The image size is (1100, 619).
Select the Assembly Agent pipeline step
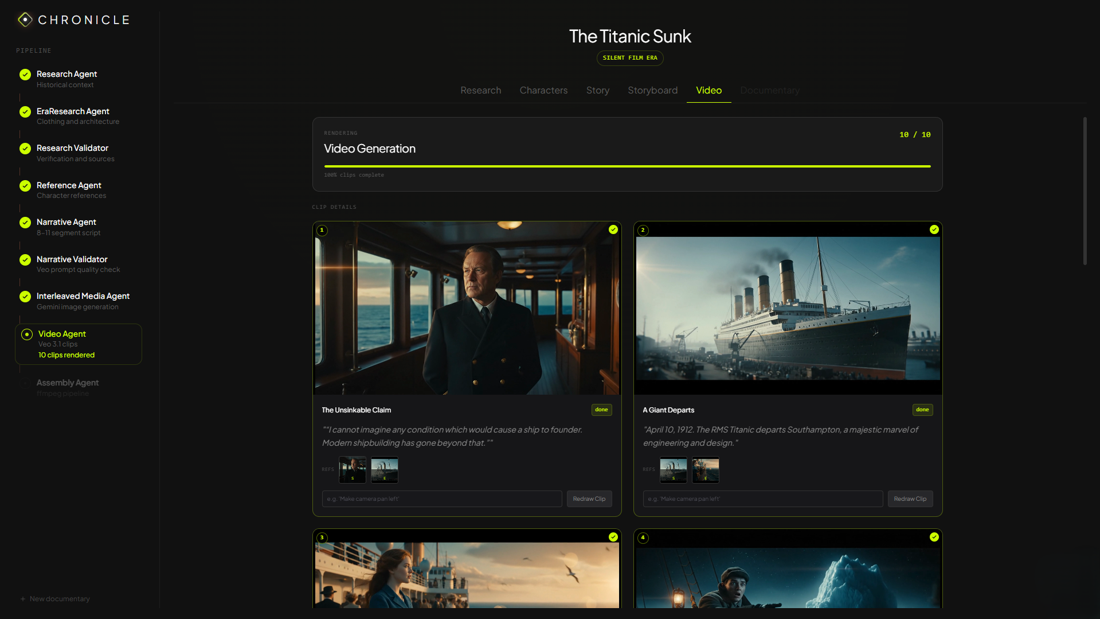click(79, 388)
